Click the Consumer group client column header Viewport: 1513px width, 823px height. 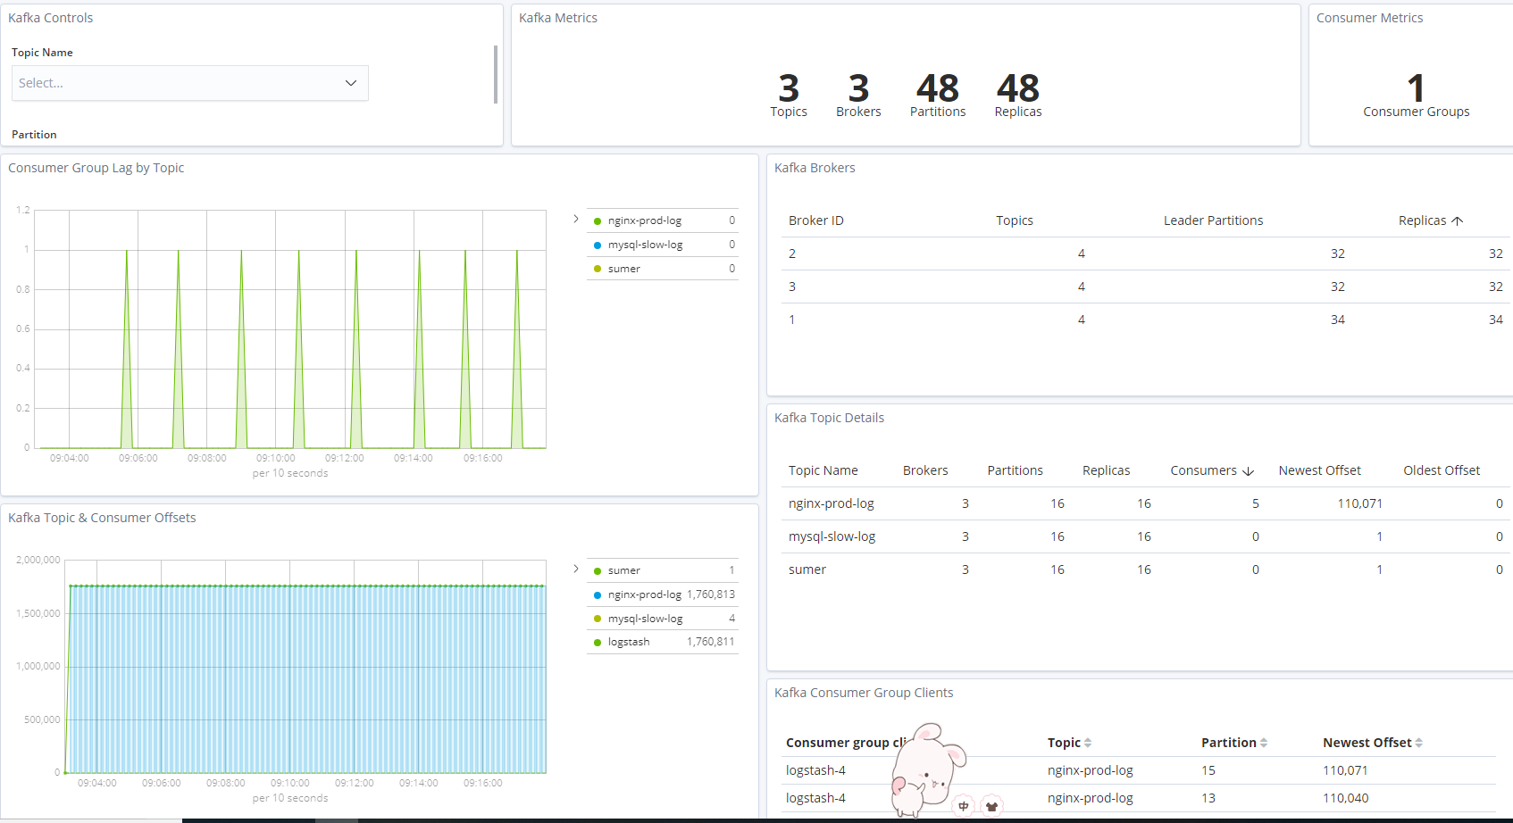[846, 743]
